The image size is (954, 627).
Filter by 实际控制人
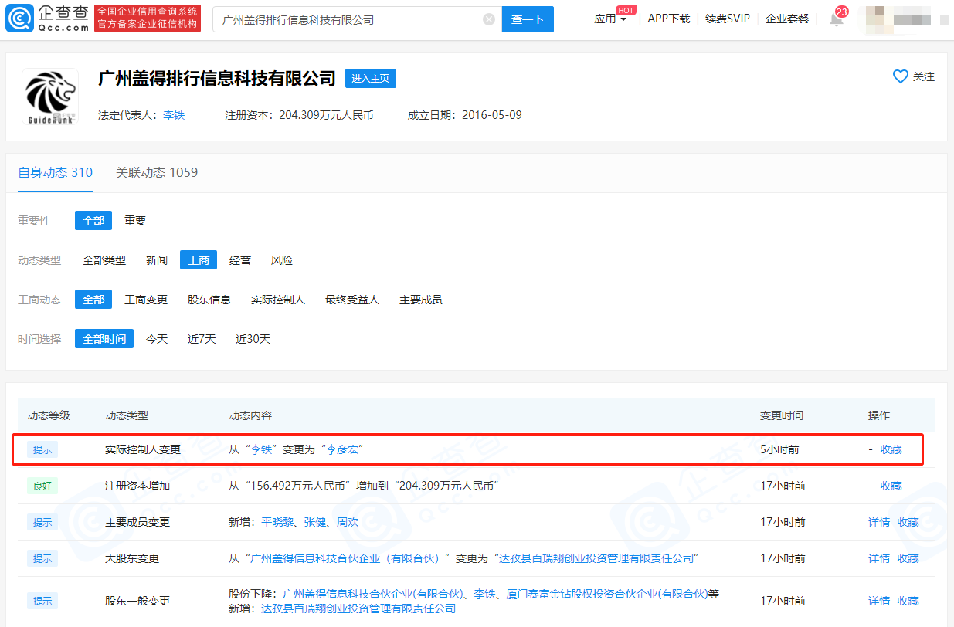click(278, 300)
